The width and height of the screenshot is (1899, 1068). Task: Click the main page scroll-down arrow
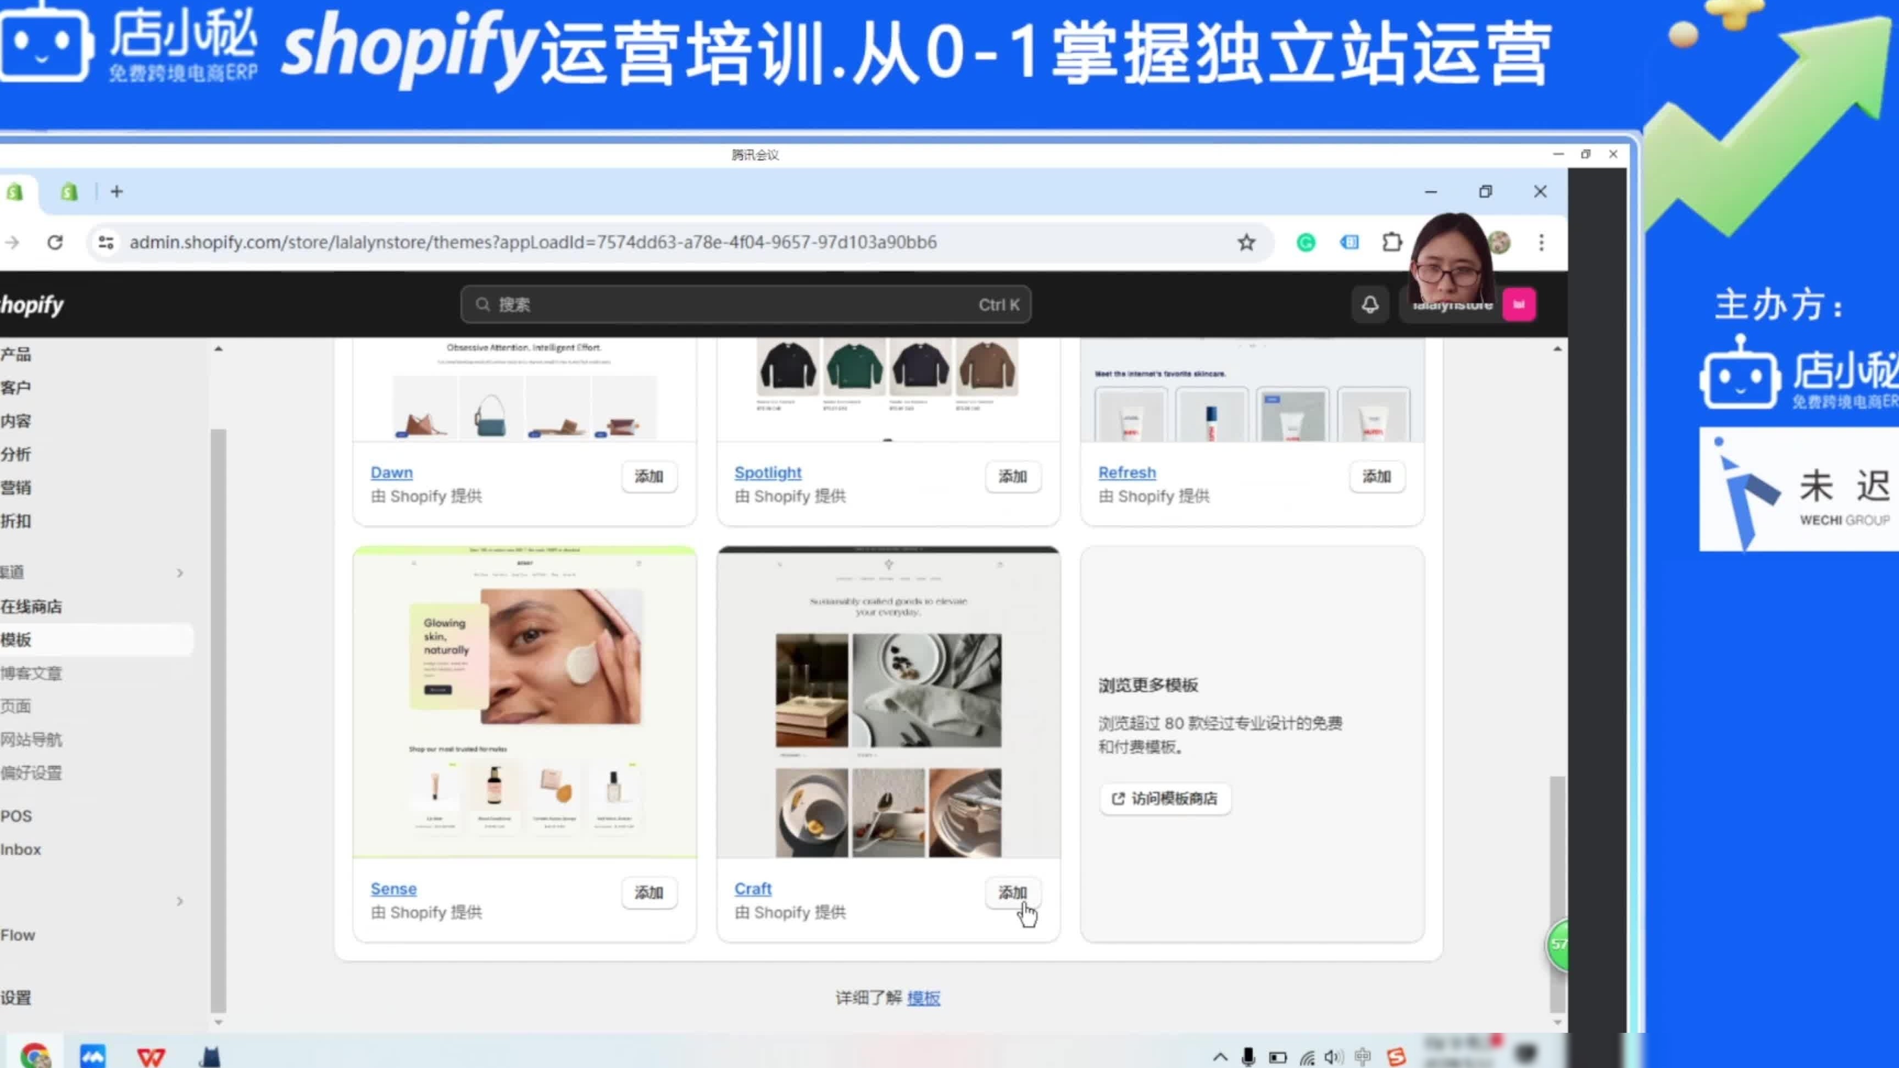click(x=1557, y=1022)
